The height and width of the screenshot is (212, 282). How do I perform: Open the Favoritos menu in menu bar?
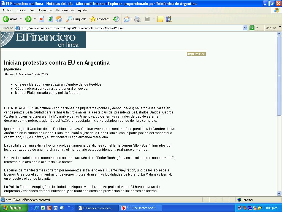point(45,10)
